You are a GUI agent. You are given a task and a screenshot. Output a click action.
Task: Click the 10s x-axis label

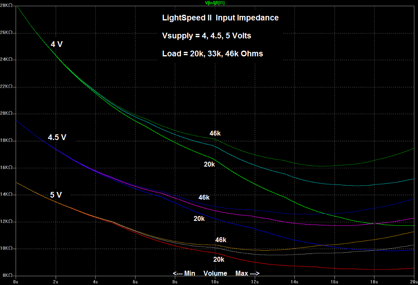215,282
